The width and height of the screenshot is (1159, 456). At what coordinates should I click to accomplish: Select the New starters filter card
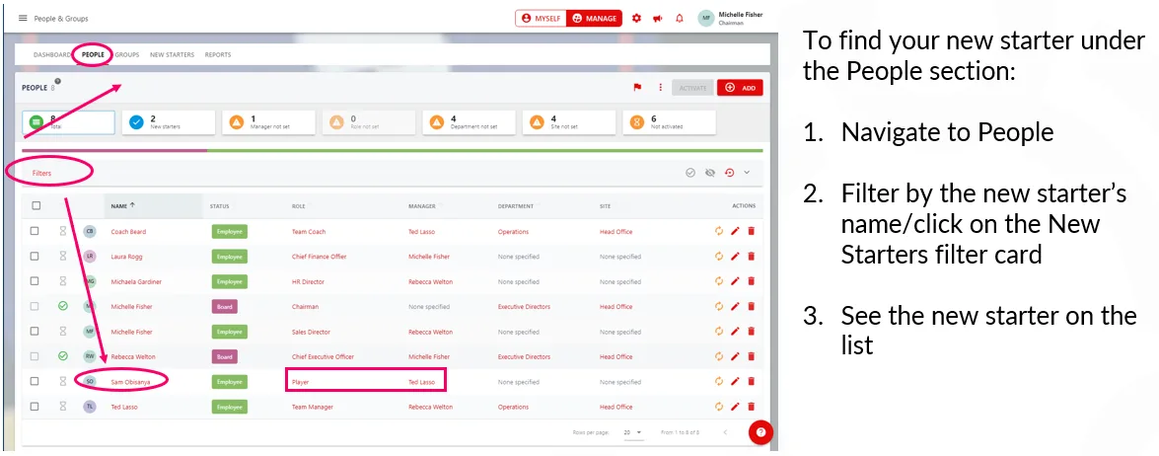point(169,122)
